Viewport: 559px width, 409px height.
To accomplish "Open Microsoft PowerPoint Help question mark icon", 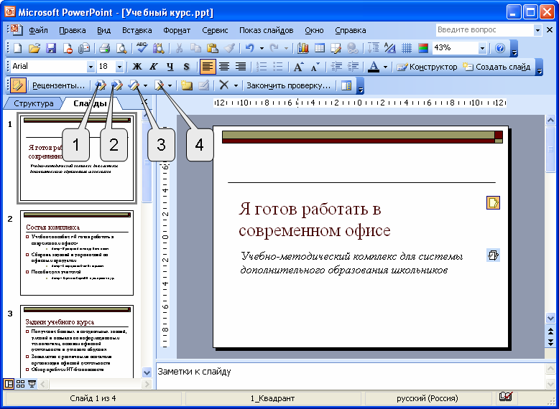I will tap(500, 48).
